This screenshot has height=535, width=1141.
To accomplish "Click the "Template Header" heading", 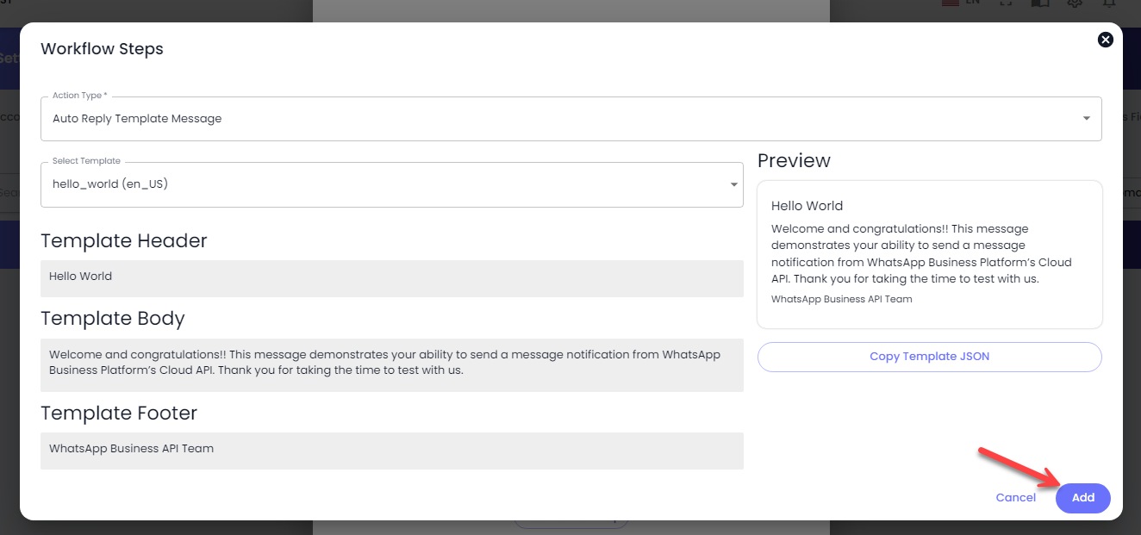I will (124, 241).
